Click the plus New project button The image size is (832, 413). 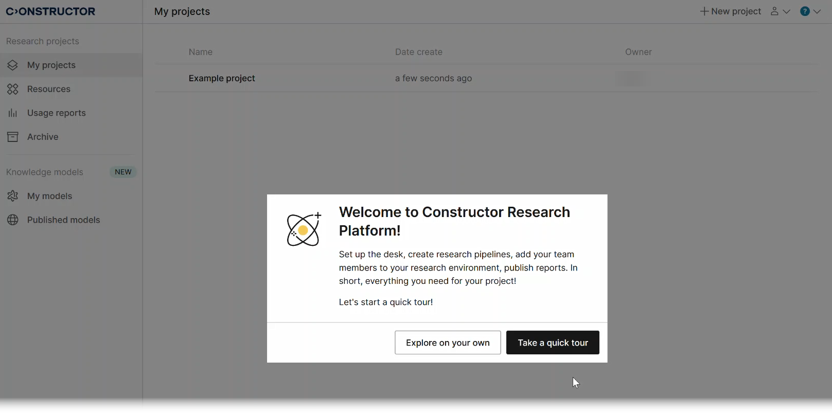tap(730, 11)
